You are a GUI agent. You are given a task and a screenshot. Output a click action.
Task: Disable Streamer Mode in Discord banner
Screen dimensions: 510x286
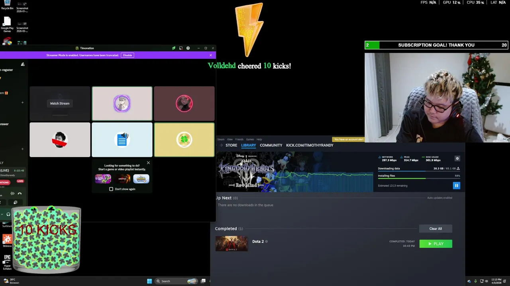(x=127, y=55)
